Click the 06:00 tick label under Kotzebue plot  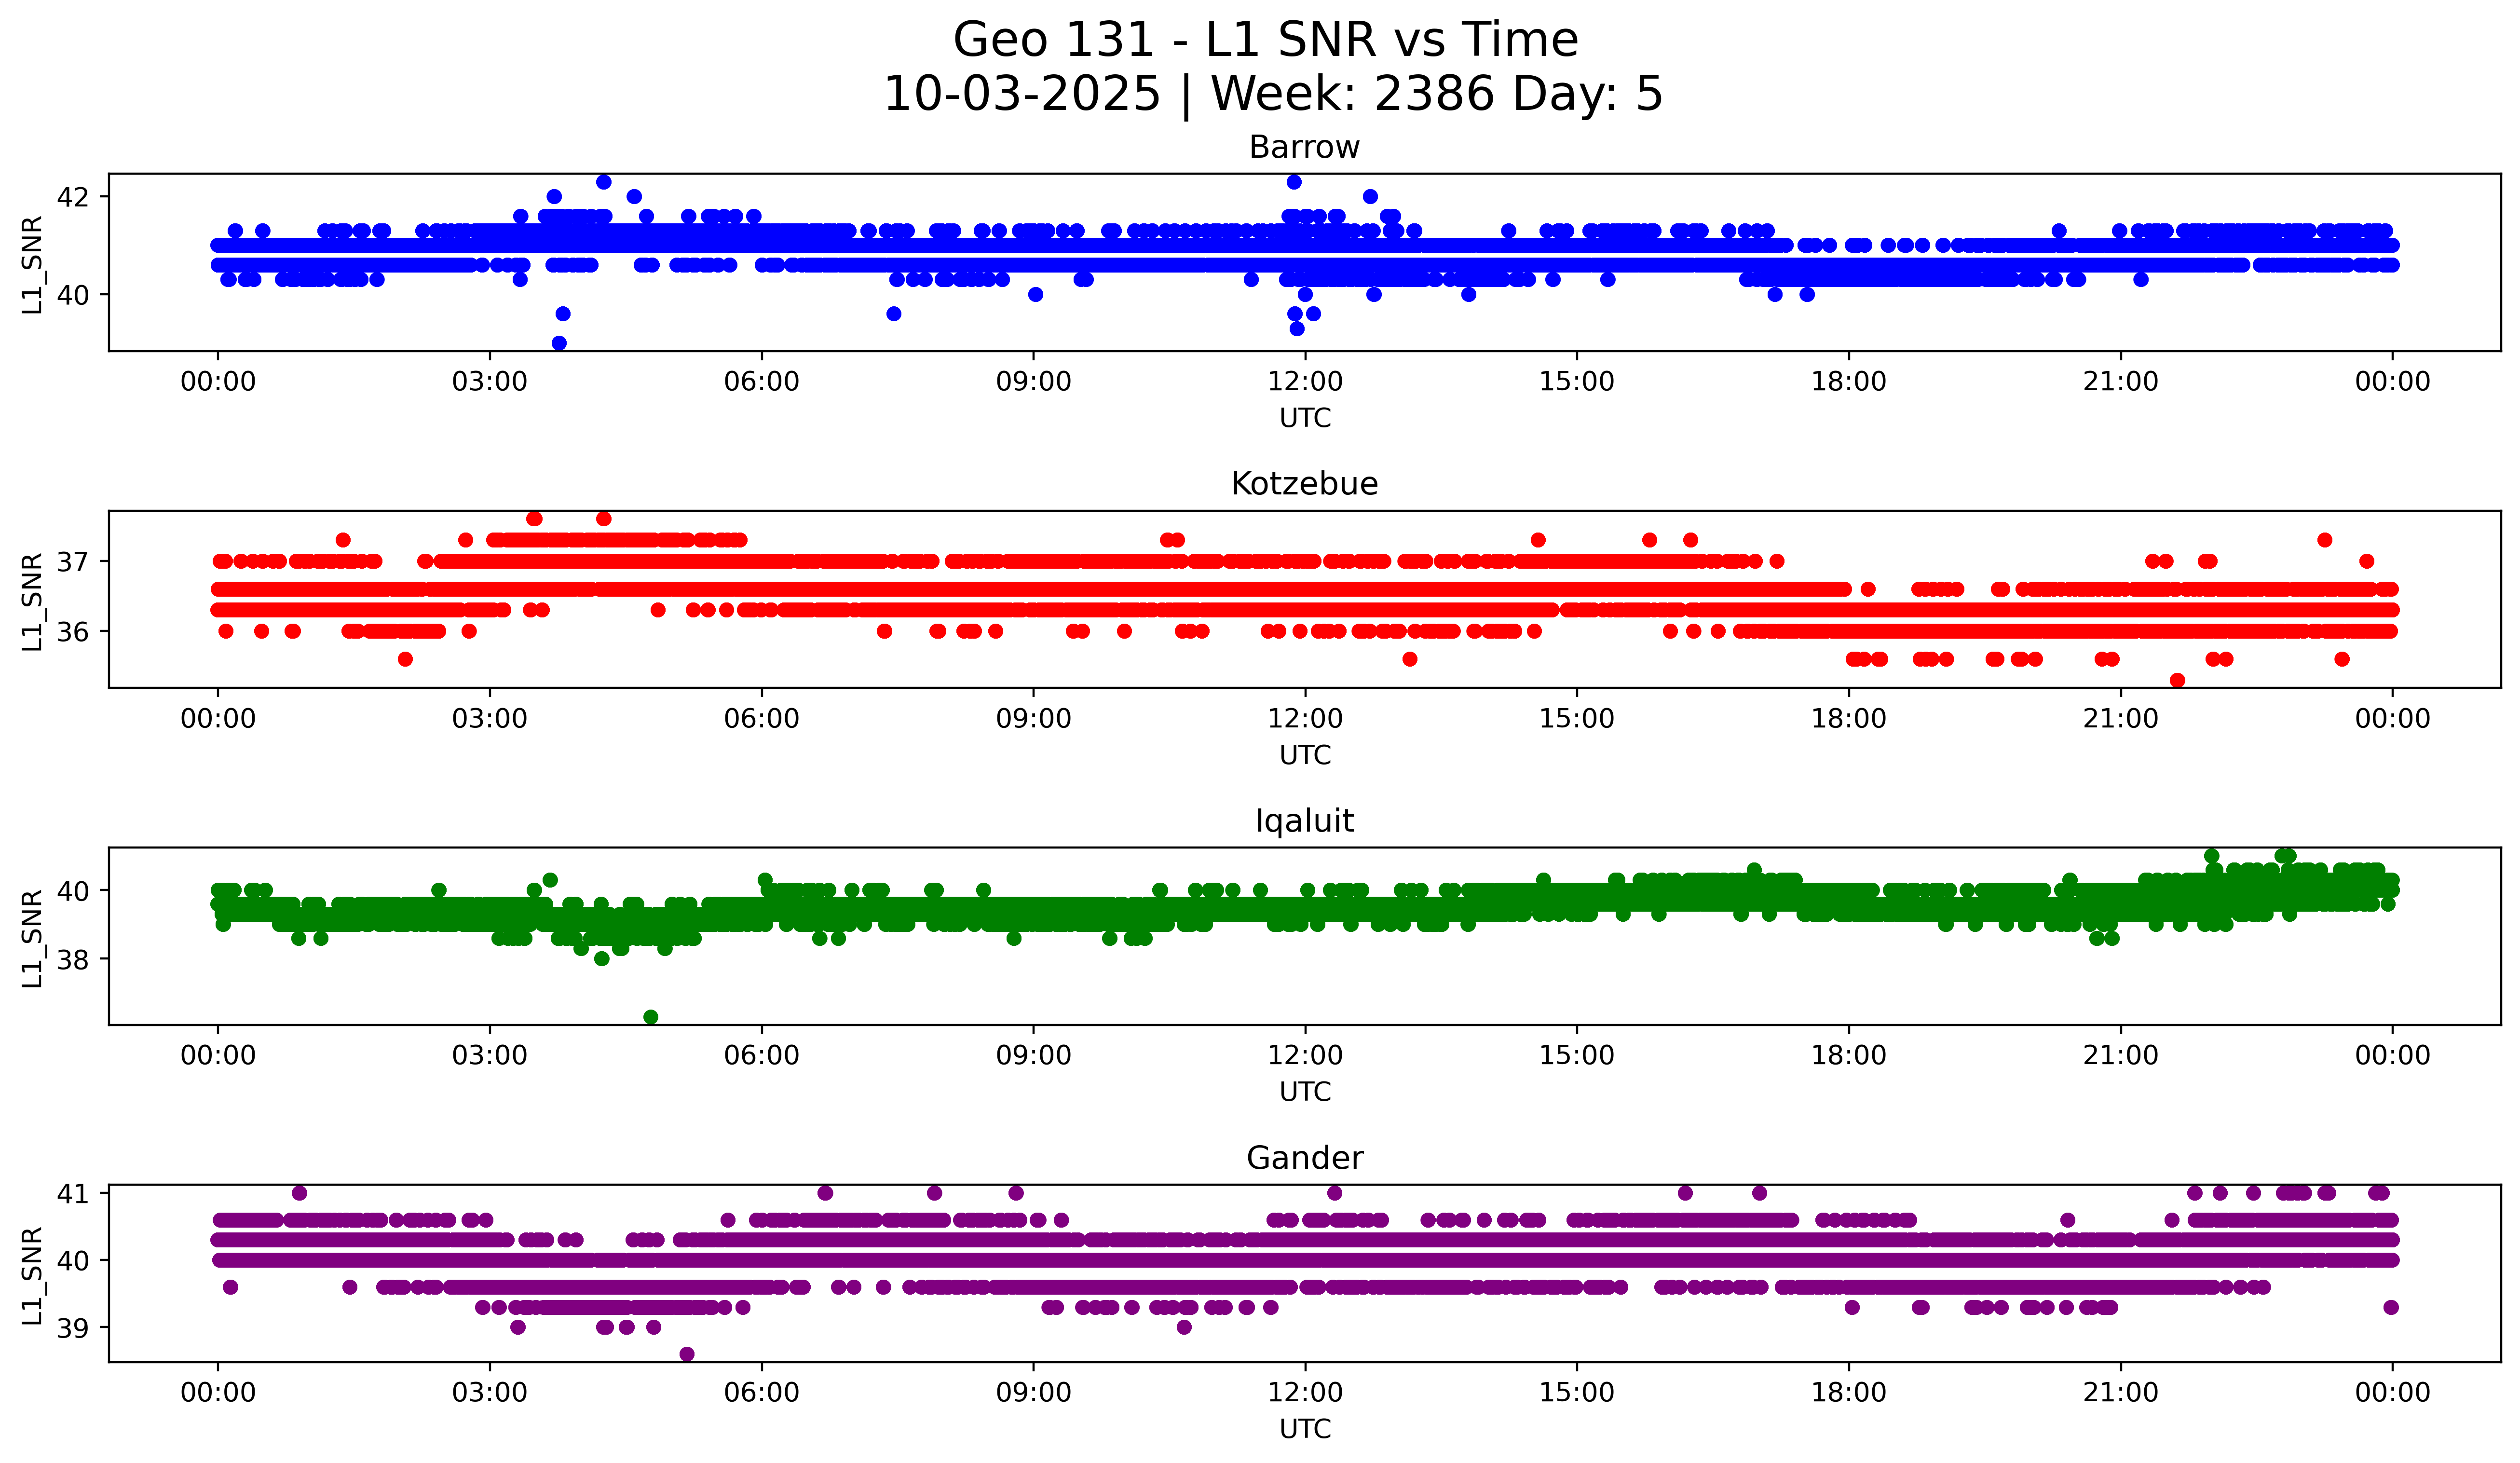pos(761,719)
